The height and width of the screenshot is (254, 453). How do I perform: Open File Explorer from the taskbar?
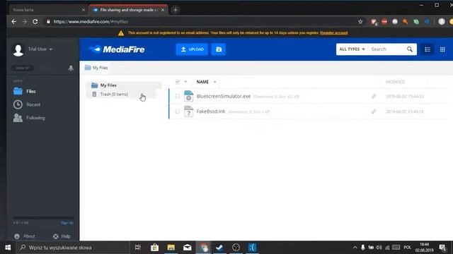171,248
